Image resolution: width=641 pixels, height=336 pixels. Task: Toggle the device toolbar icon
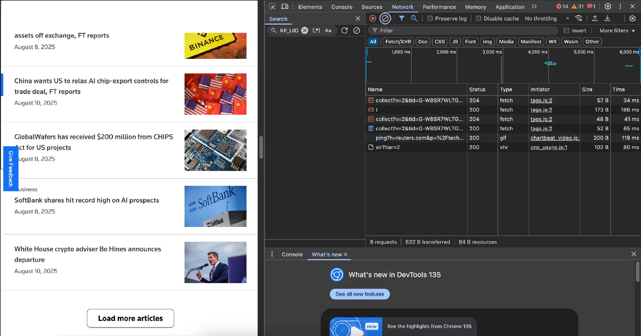click(285, 7)
